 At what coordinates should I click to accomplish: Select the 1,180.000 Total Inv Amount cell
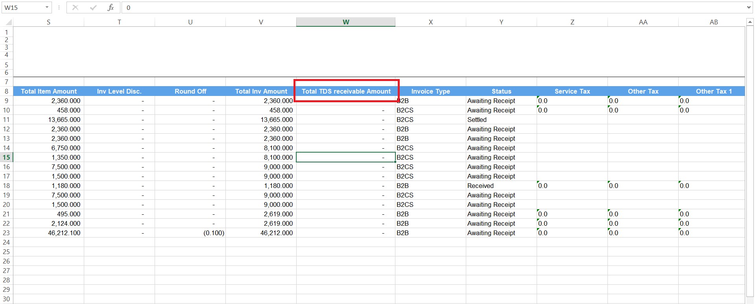[x=261, y=186]
